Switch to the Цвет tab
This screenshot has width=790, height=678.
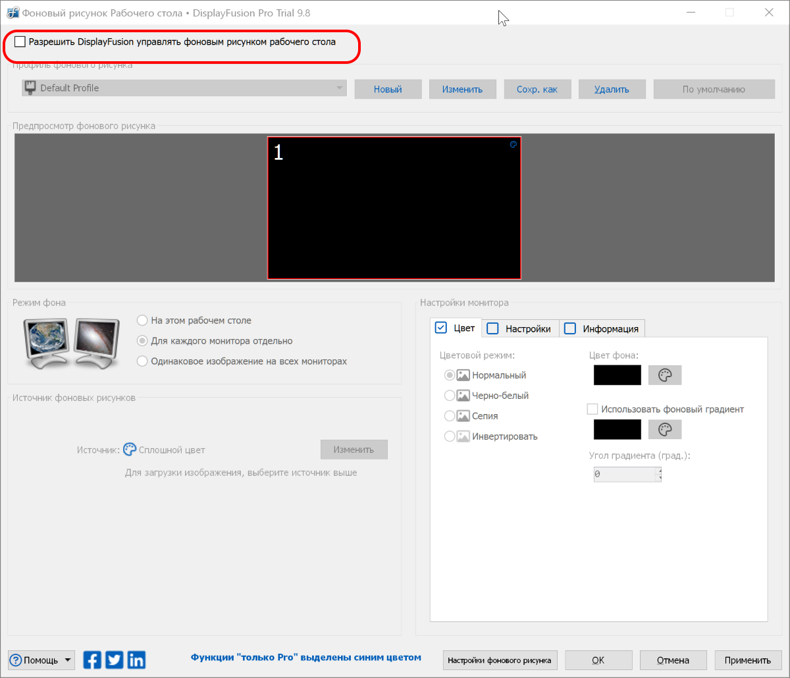coord(456,328)
